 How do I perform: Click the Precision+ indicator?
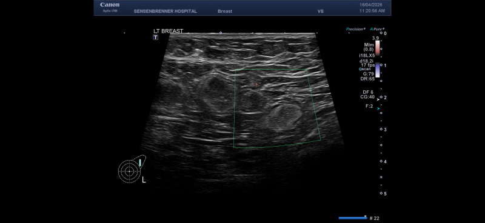click(x=356, y=29)
